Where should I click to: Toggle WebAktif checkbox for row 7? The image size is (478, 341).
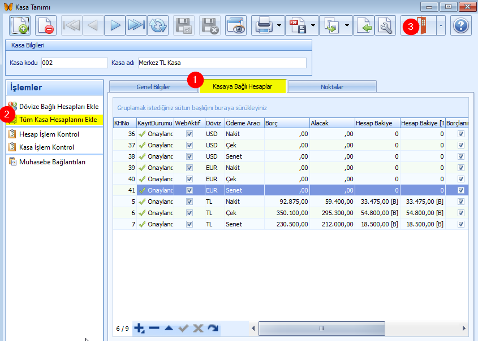[190, 224]
